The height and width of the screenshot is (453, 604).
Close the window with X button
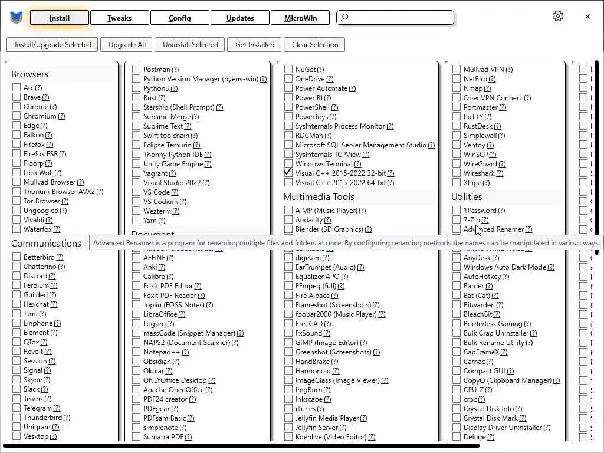587,17
